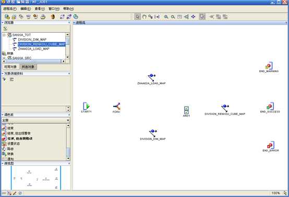Screen dimensions: 289x197
Task: Select the AND1 activity node
Action: coord(186,111)
